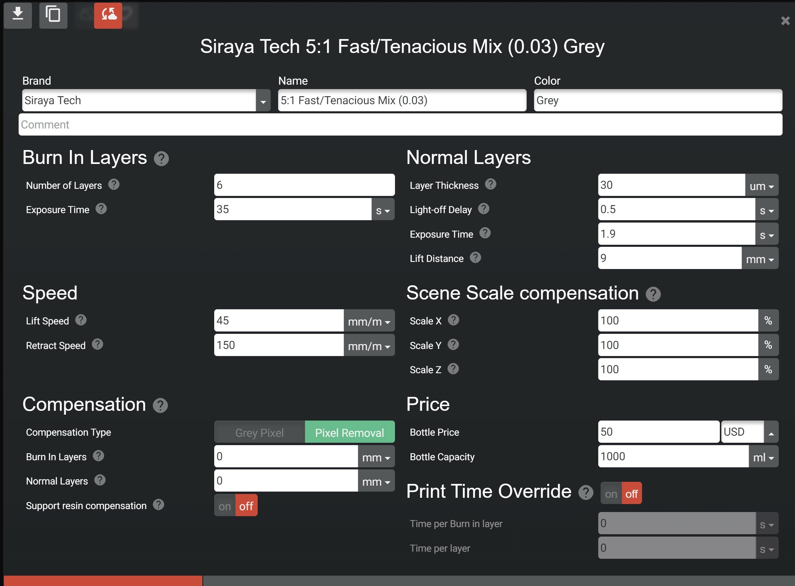
Task: Click the Number of Layers field
Action: coord(304,185)
